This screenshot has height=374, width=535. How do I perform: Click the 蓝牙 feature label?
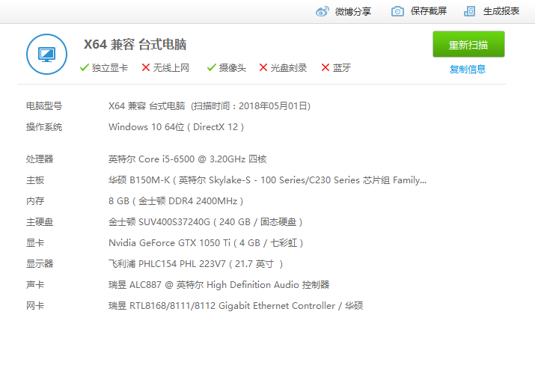click(x=342, y=68)
